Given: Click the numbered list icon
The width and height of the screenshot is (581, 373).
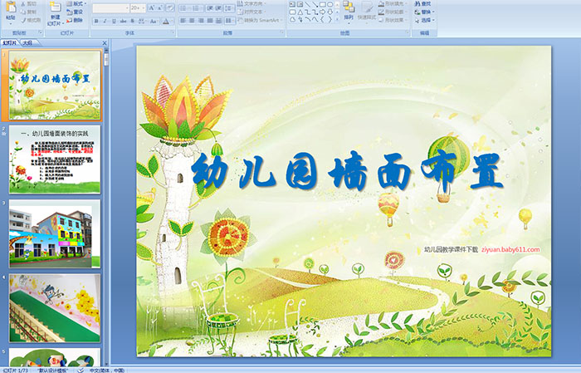Looking at the screenshot, I should (x=196, y=8).
